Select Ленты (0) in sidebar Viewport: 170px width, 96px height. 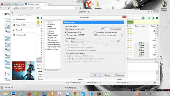click(x=19, y=30)
